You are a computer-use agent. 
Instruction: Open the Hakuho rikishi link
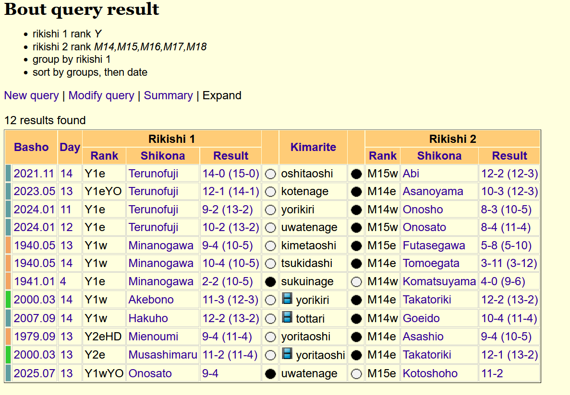pyautogui.click(x=148, y=318)
